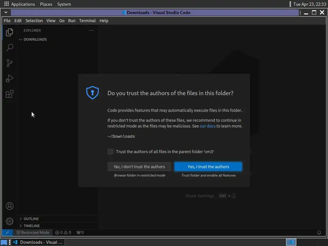Open the Selection menu
The image size is (328, 246).
34,20
